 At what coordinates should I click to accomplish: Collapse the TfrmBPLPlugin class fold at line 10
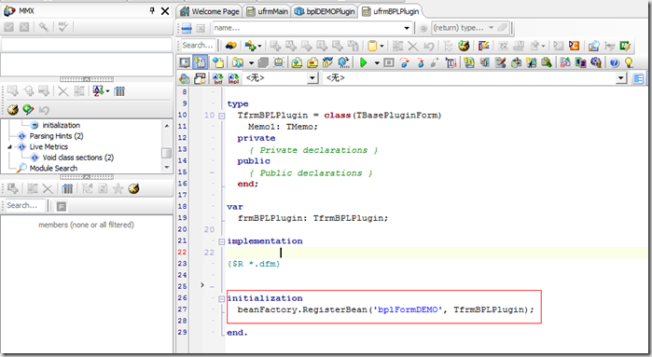(x=222, y=116)
